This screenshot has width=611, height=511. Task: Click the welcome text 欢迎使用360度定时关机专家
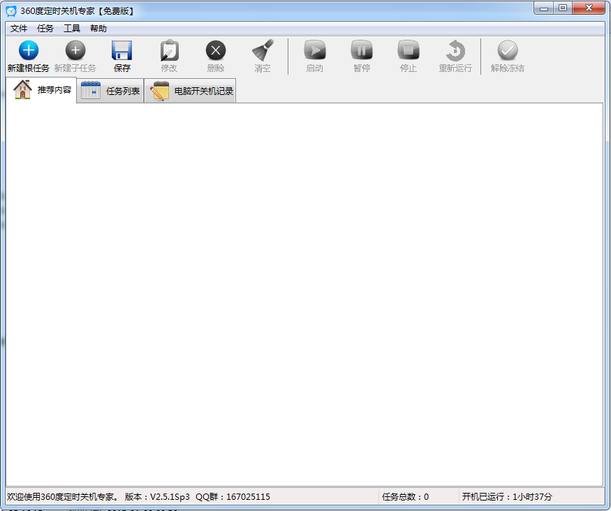[62, 496]
